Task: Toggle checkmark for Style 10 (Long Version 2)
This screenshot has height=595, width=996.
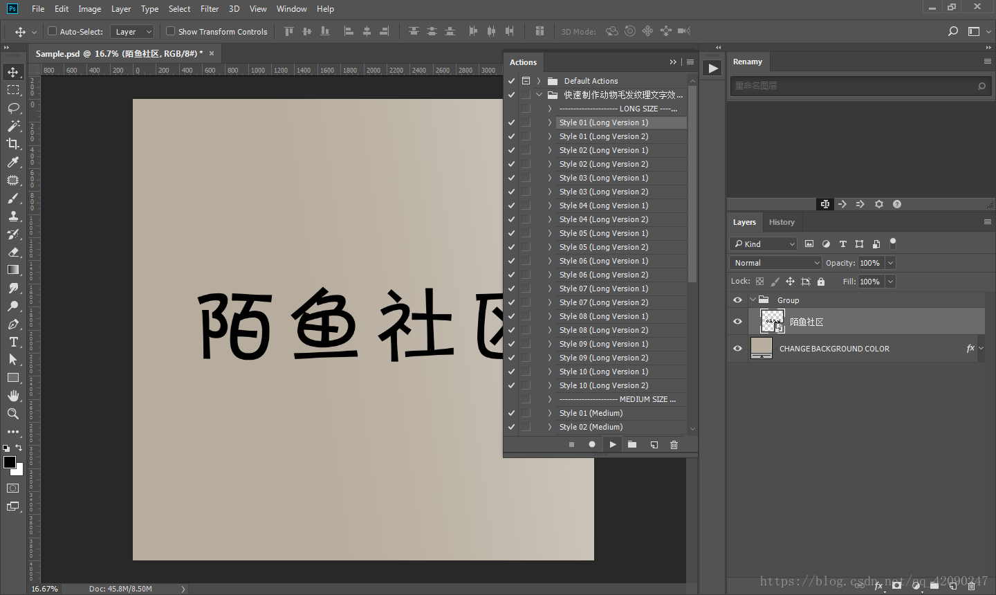Action: click(x=511, y=385)
